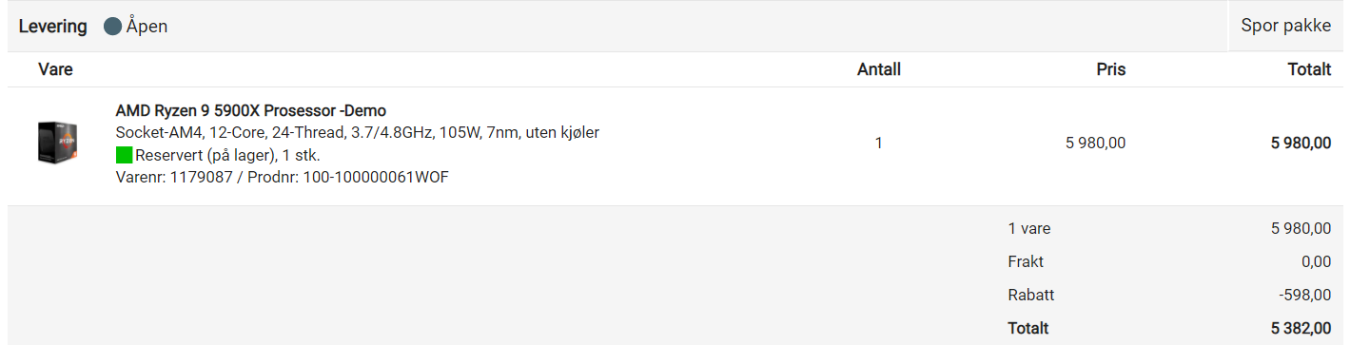Click the Vare column header
1370x345 pixels.
[x=55, y=69]
